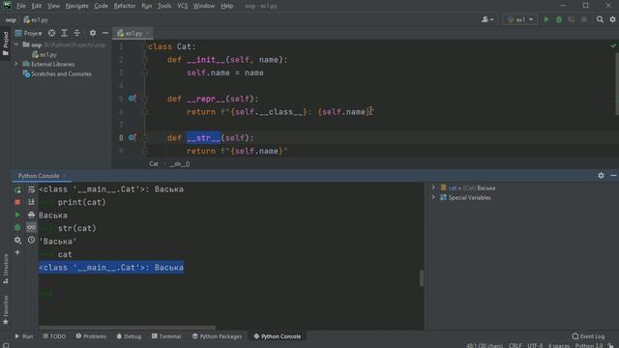The width and height of the screenshot is (619, 348).
Task: Open the ex1 run configuration dropdown
Action: tap(520, 19)
